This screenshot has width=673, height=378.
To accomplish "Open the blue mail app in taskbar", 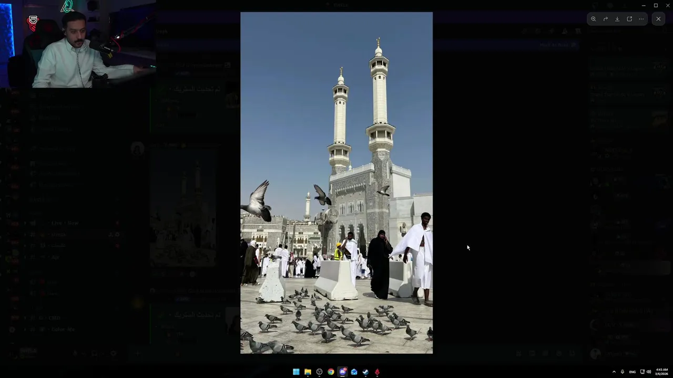I will (x=354, y=372).
